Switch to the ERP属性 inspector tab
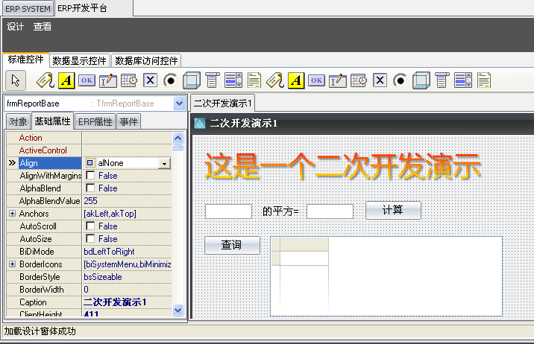Screen dimensions: 534x344 [x=95, y=121]
